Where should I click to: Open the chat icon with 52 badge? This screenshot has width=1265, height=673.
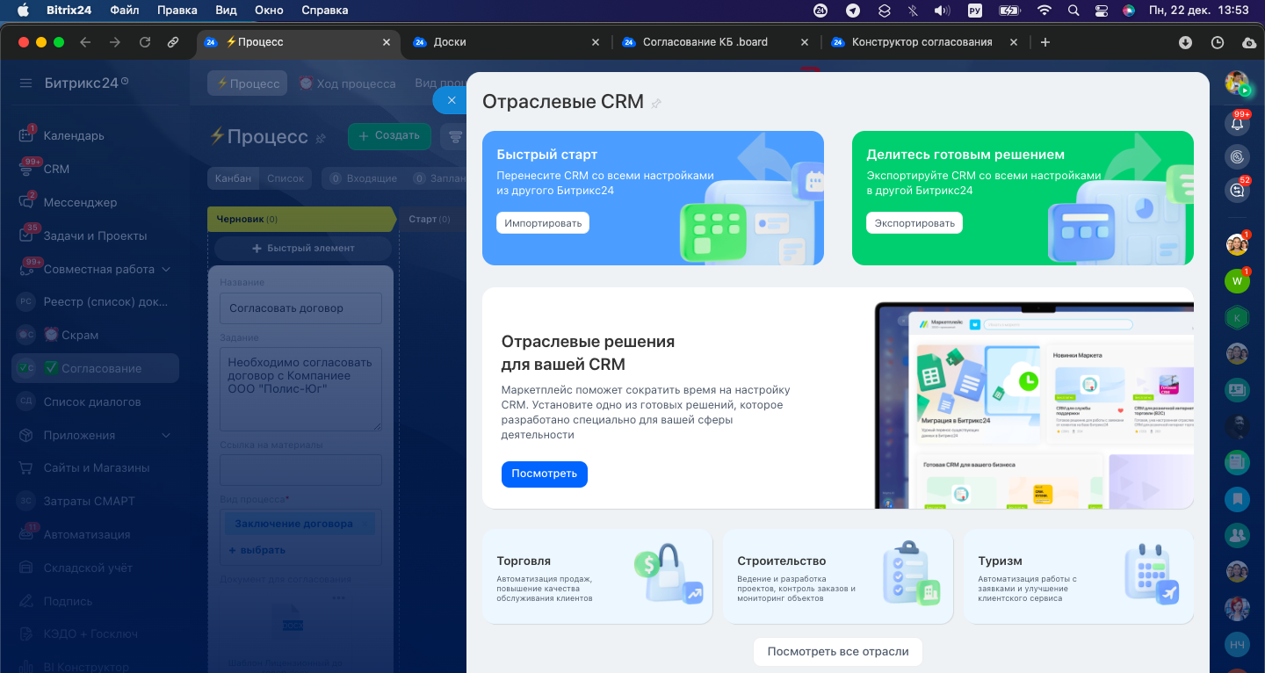1237,190
